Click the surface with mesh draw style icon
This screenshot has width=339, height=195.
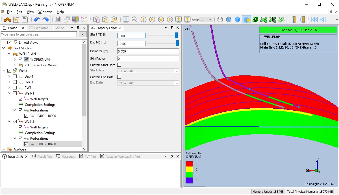(229, 19)
